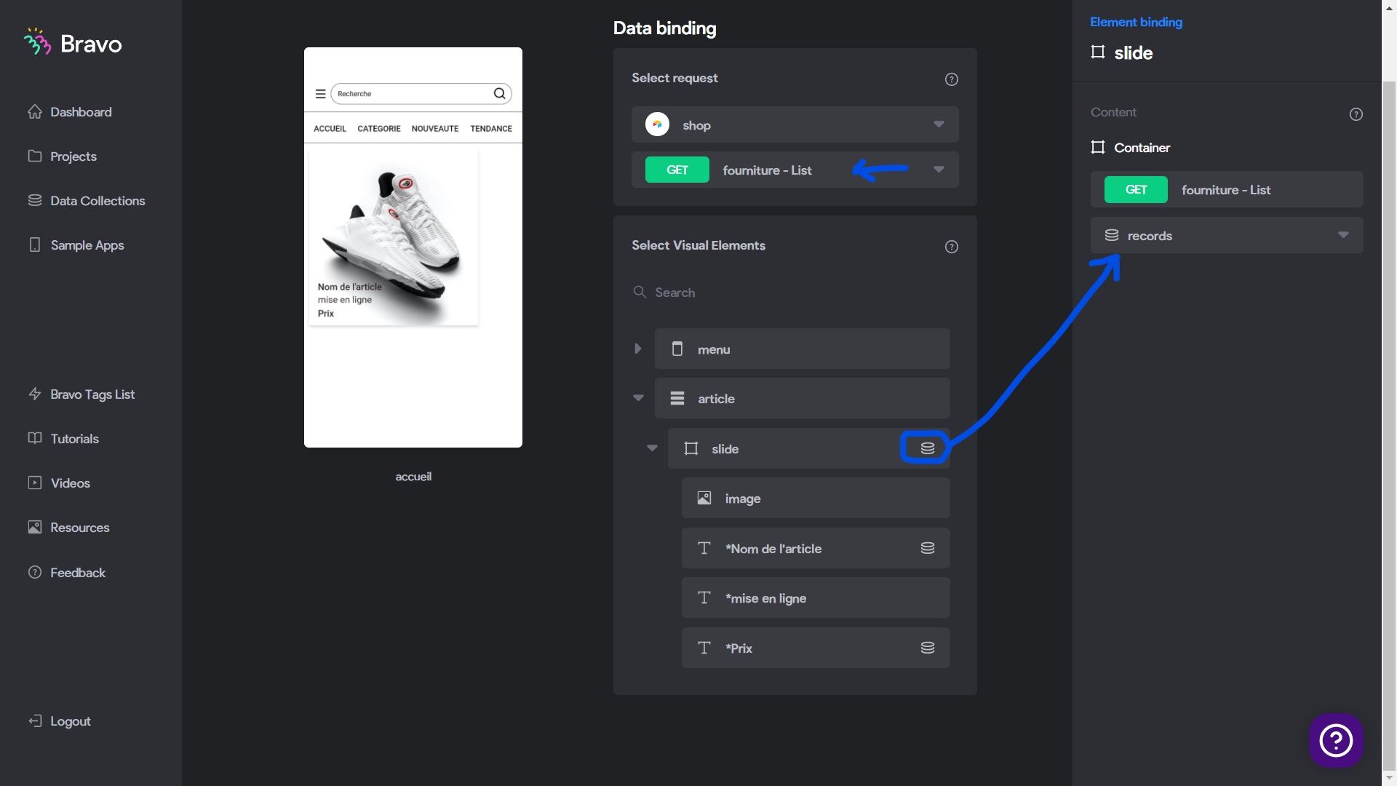Click the accueil screen label under the preview
Screen dimensions: 1397x786
(x=413, y=477)
